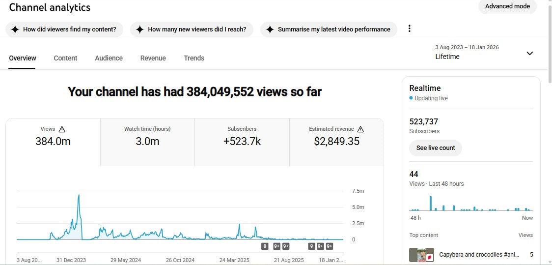Viewport: 552px width, 265px height.
Task: Click sparkle icon beside "Summarise my latest video performance"
Action: coord(270,29)
